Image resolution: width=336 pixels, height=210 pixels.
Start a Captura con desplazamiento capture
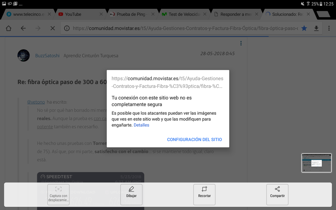pos(58,195)
